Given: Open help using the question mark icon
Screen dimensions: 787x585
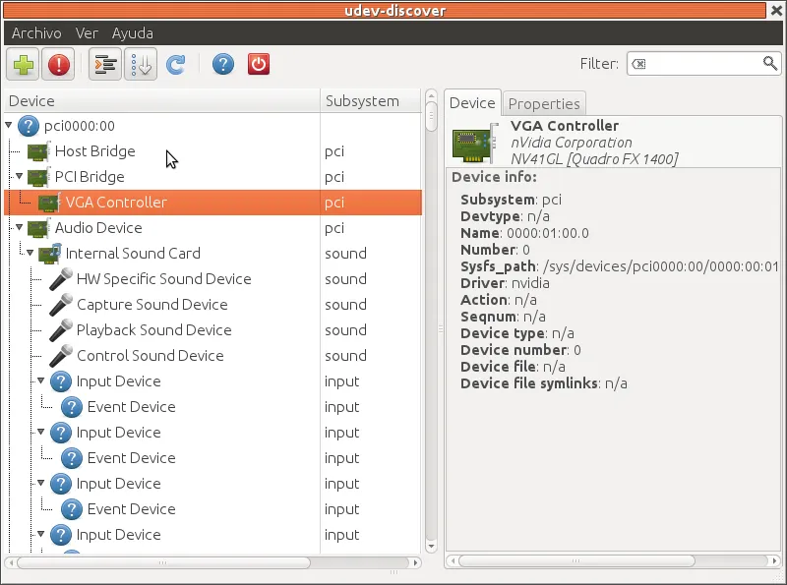Looking at the screenshot, I should click(222, 65).
